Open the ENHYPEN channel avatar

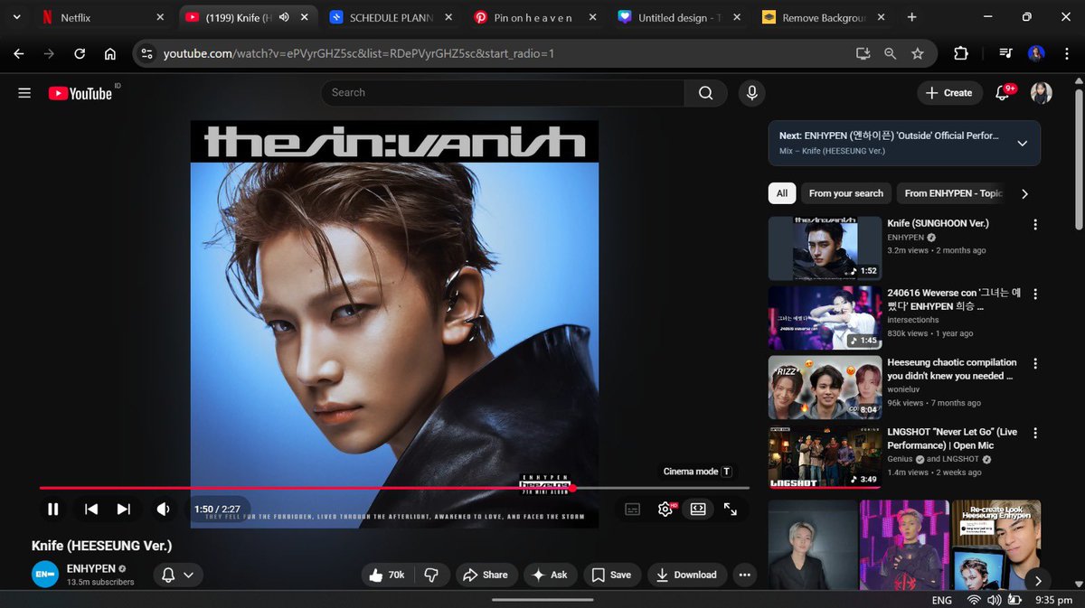tap(45, 575)
